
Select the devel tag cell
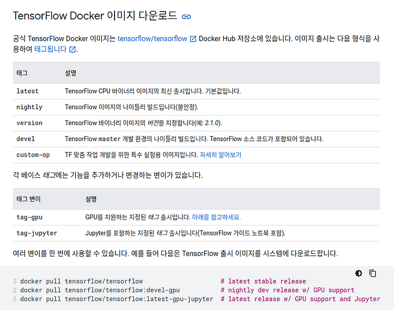click(26, 139)
